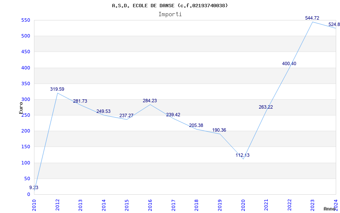Select the 281.73 data label
This screenshot has height=213, width=340.
pos(80,101)
